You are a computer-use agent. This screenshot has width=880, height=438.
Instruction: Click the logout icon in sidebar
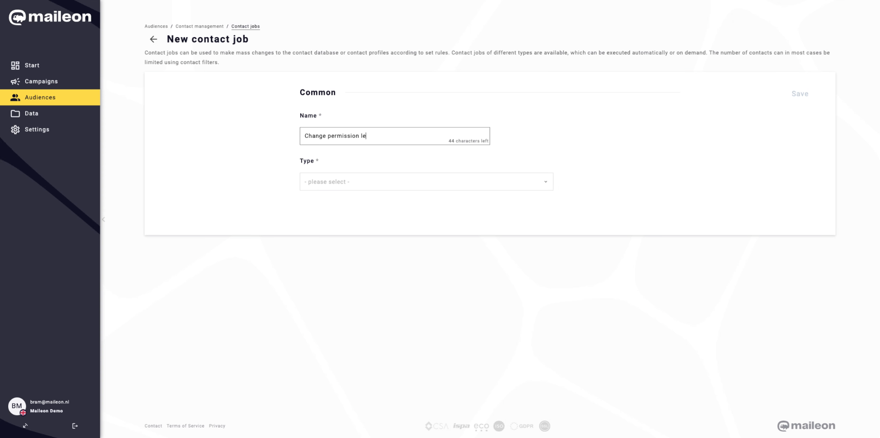[75, 426]
